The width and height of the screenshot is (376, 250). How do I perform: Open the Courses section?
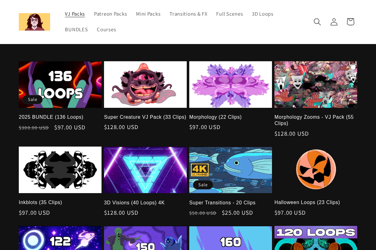point(107,29)
